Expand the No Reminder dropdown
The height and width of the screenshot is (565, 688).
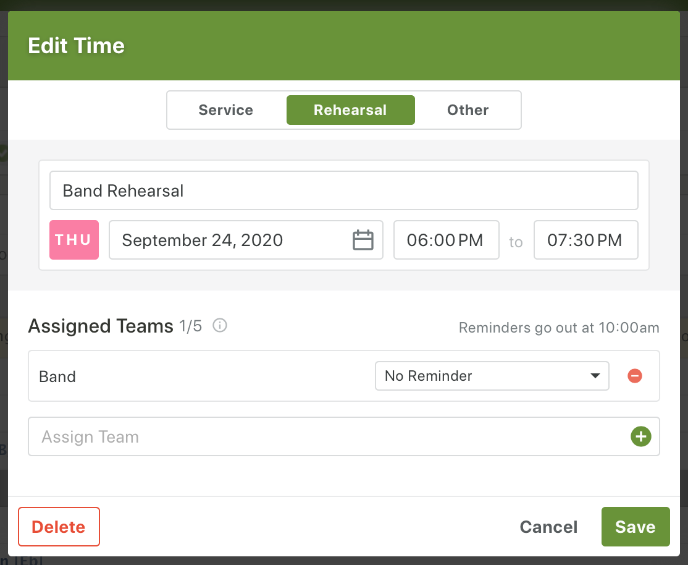tap(492, 376)
